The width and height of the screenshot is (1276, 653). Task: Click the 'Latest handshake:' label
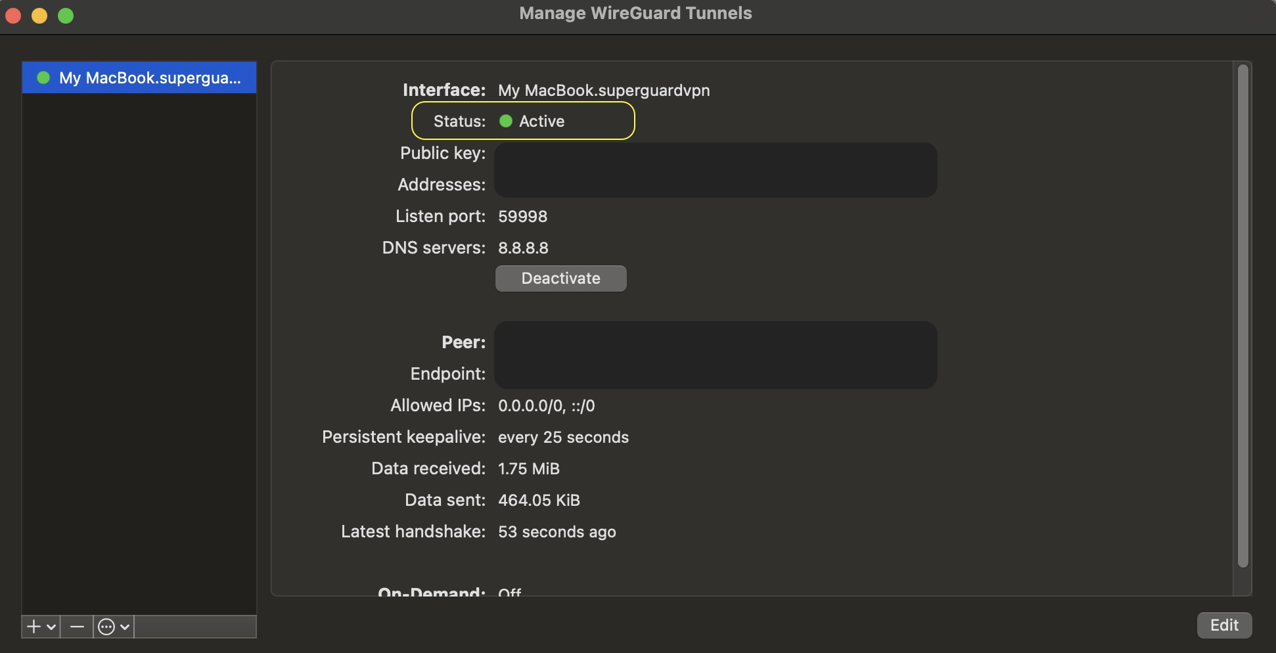point(413,531)
